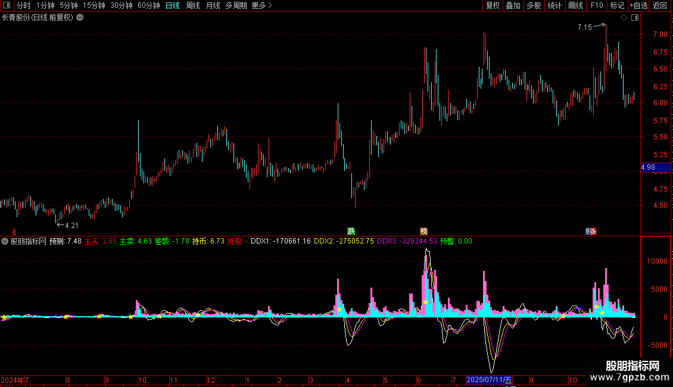Click the DDX1 value label
This screenshot has height=387, width=673.
[x=281, y=241]
